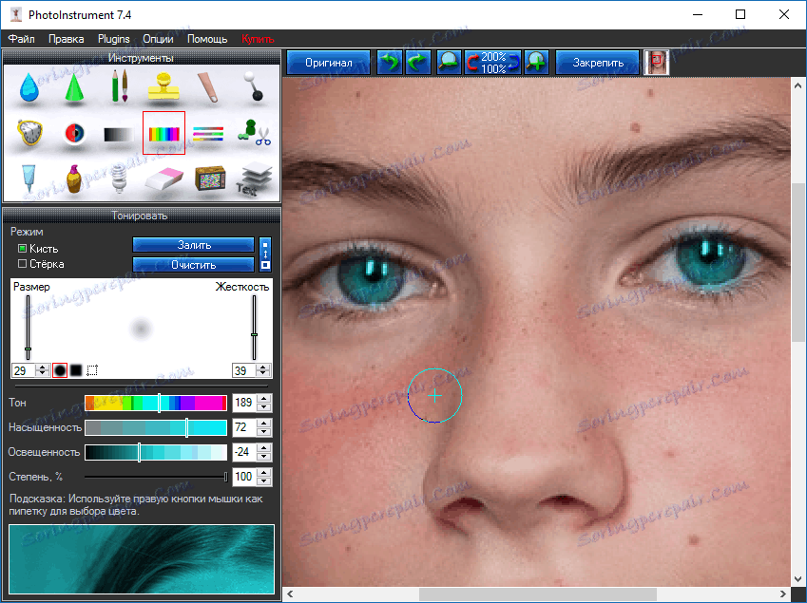
Task: Select the perfume bottle tool
Action: coord(74,179)
